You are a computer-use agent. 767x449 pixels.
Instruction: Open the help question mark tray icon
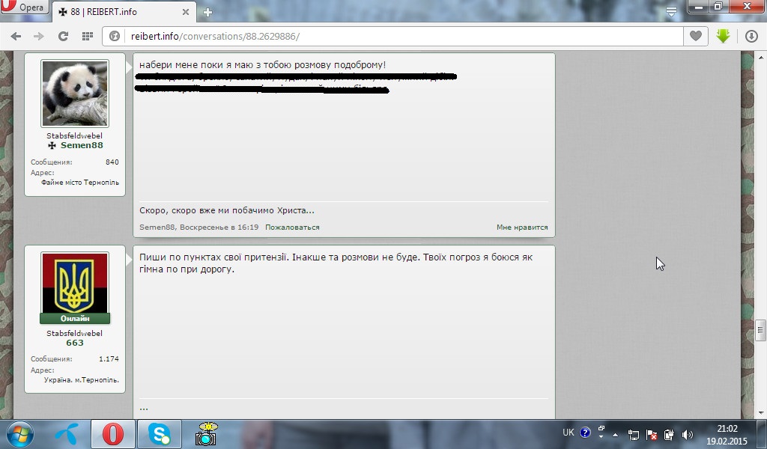(585, 433)
